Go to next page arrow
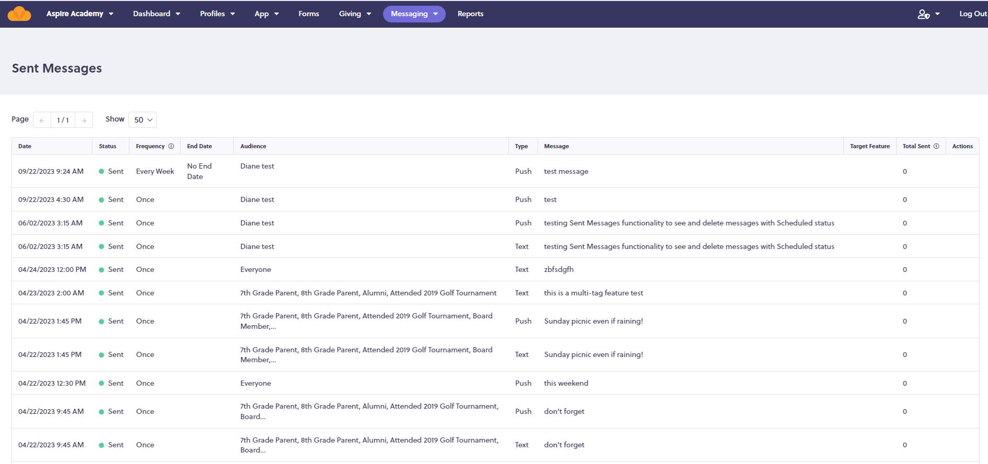The height and width of the screenshot is (464, 988). [x=84, y=120]
